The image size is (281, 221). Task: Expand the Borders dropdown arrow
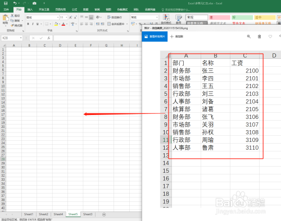[x=51, y=24]
